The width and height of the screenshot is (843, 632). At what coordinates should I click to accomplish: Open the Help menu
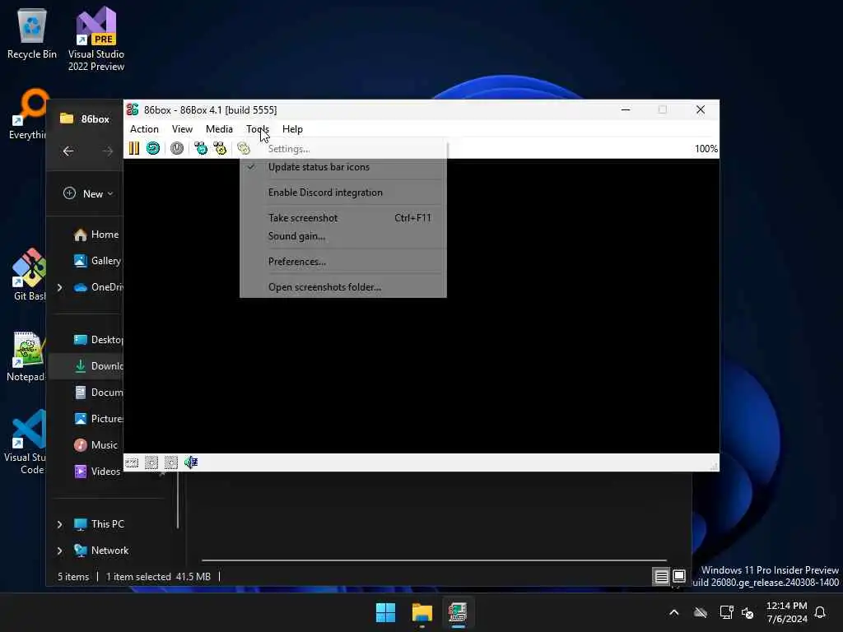pos(292,129)
